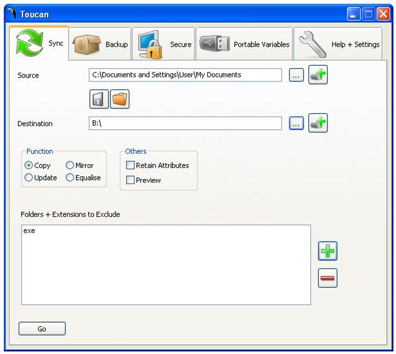Click the Go button
This screenshot has height=354, width=396.
coord(42,329)
